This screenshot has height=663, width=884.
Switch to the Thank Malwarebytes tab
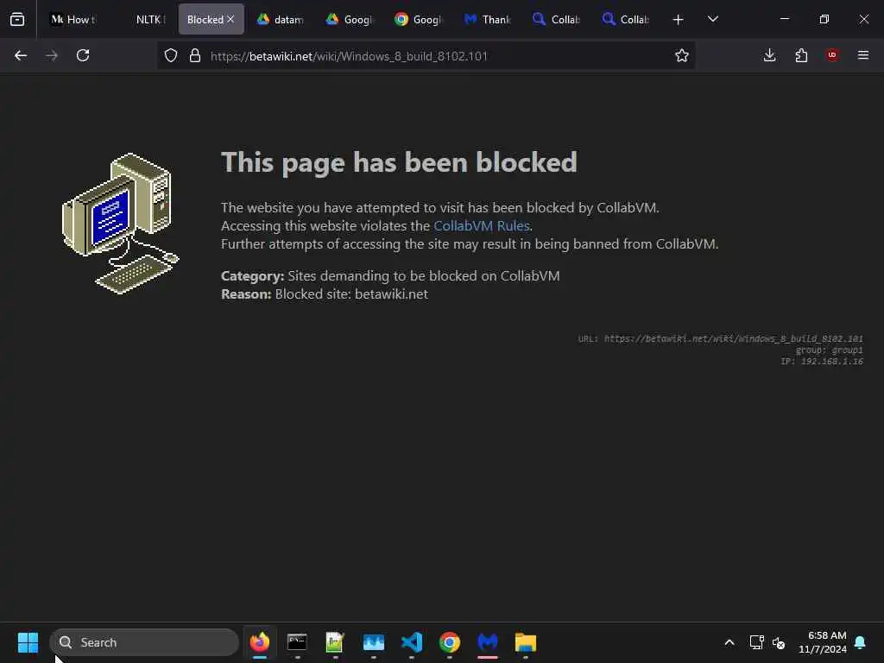click(x=488, y=19)
